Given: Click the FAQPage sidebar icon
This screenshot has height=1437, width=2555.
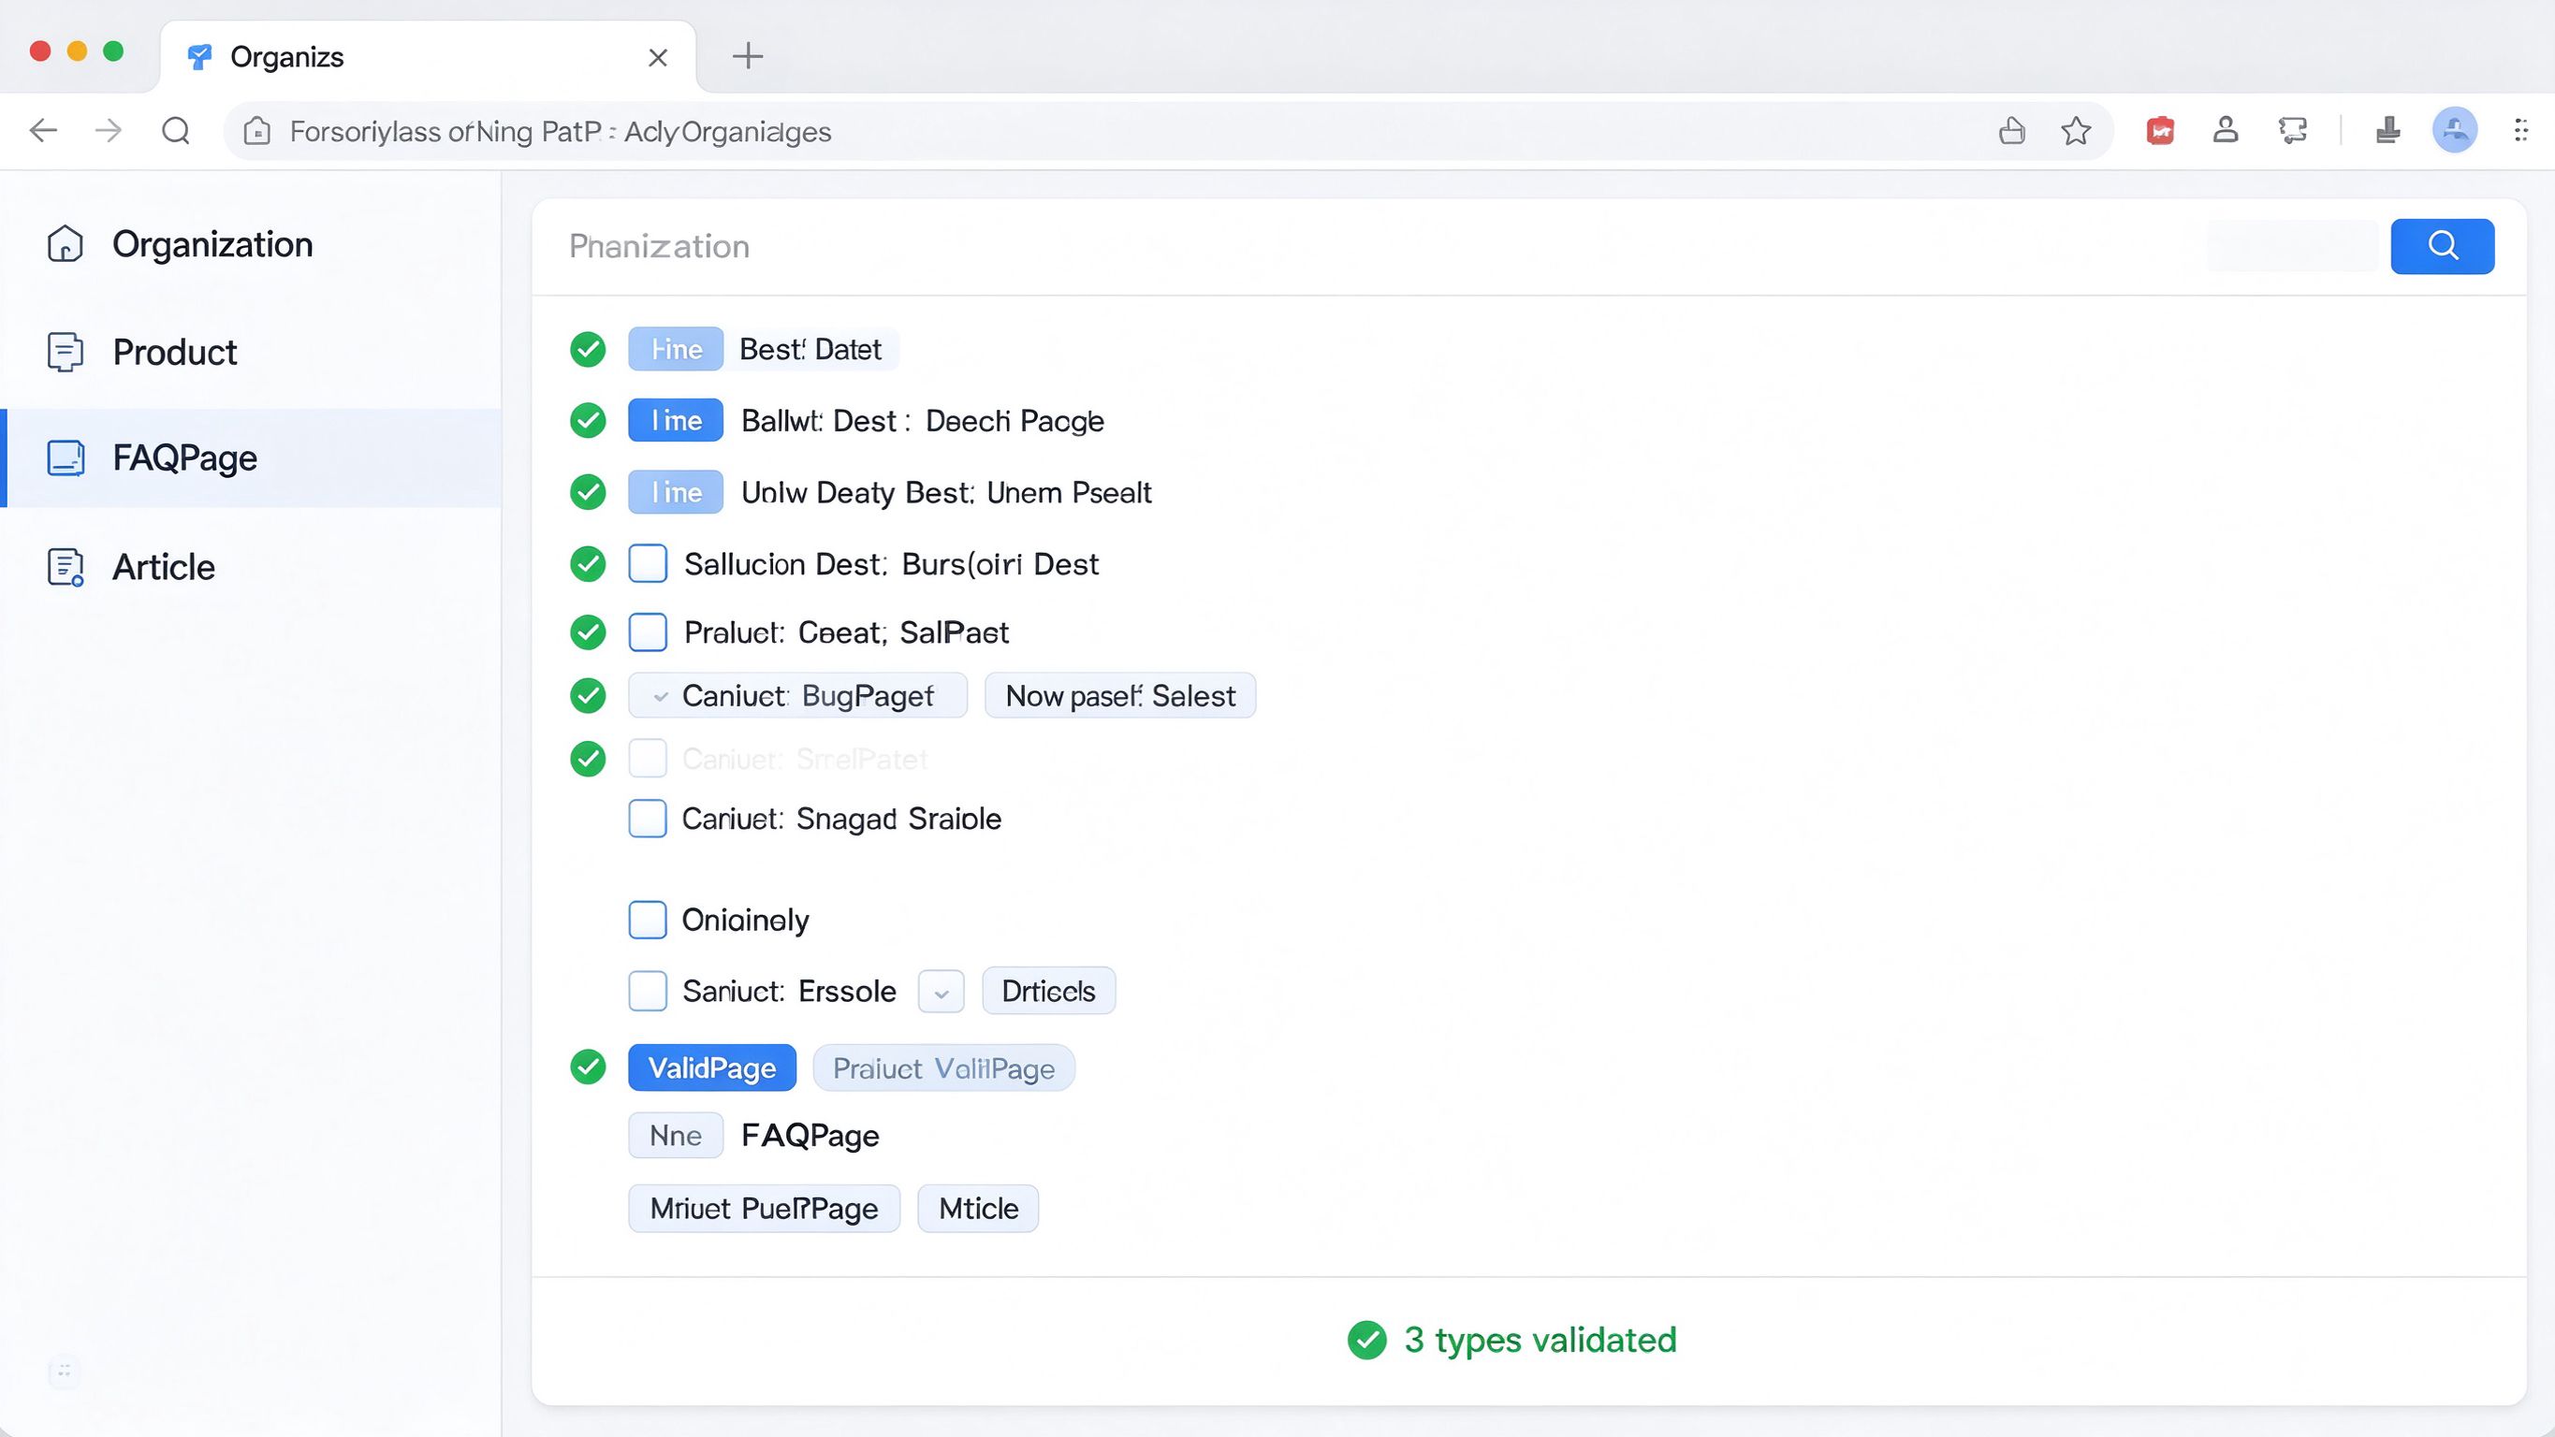Looking at the screenshot, I should 66,458.
